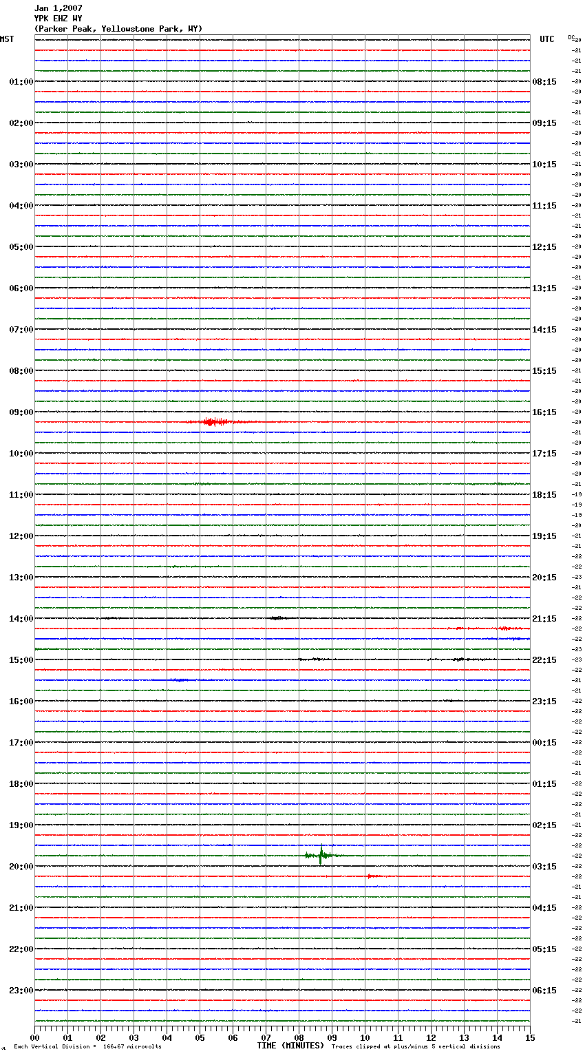
Task: Click the UTC '05:15' time label
Action: tap(544, 949)
